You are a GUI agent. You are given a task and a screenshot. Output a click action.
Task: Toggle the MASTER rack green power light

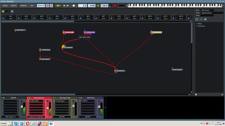point(4,98)
